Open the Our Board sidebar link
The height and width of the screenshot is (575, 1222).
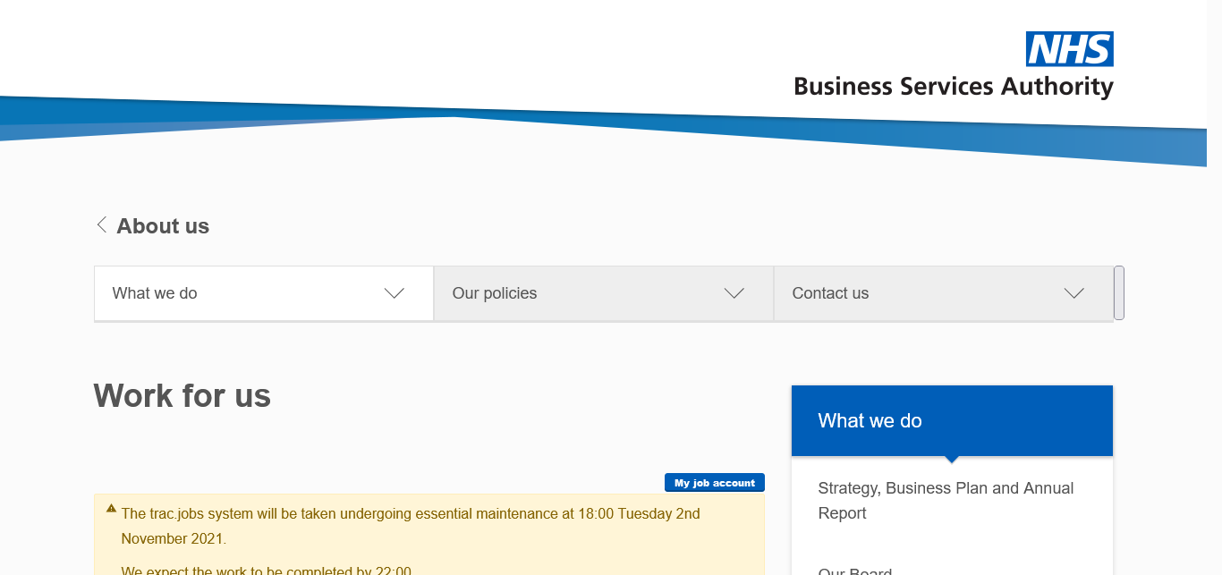tap(854, 570)
